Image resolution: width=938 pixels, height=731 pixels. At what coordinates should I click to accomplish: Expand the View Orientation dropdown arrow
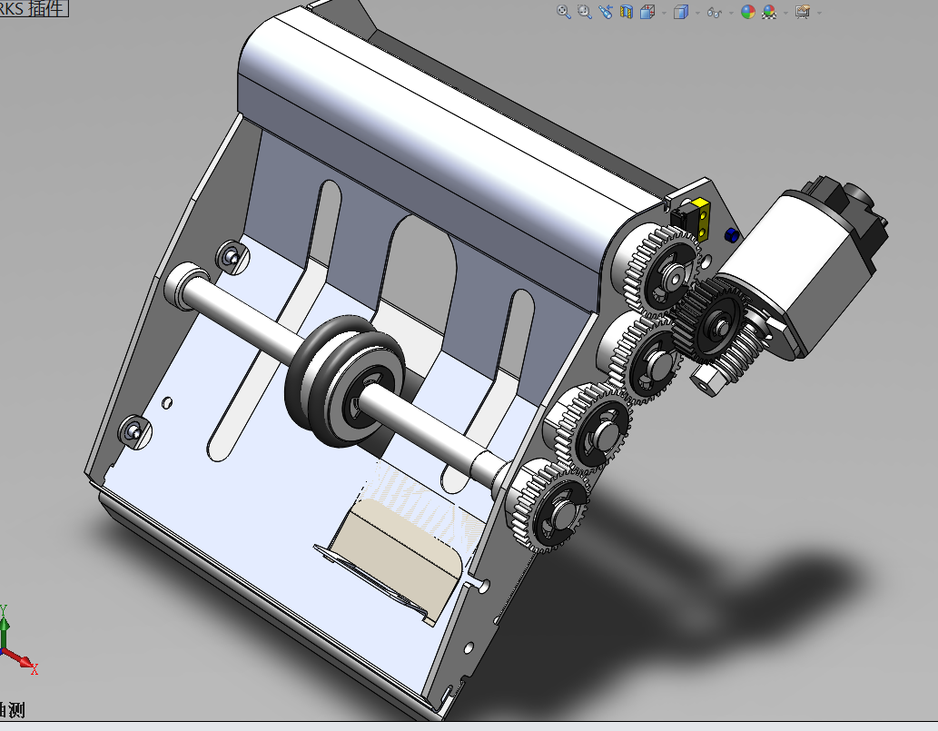tap(664, 13)
